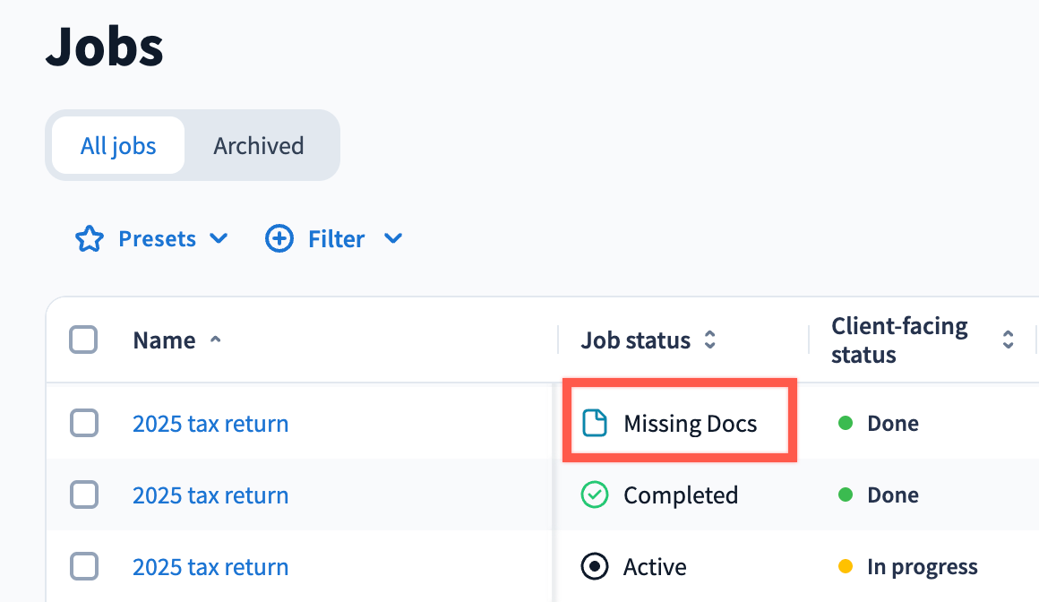Select the checkbox on the Completed job row
Image resolution: width=1039 pixels, height=602 pixels.
point(83,495)
